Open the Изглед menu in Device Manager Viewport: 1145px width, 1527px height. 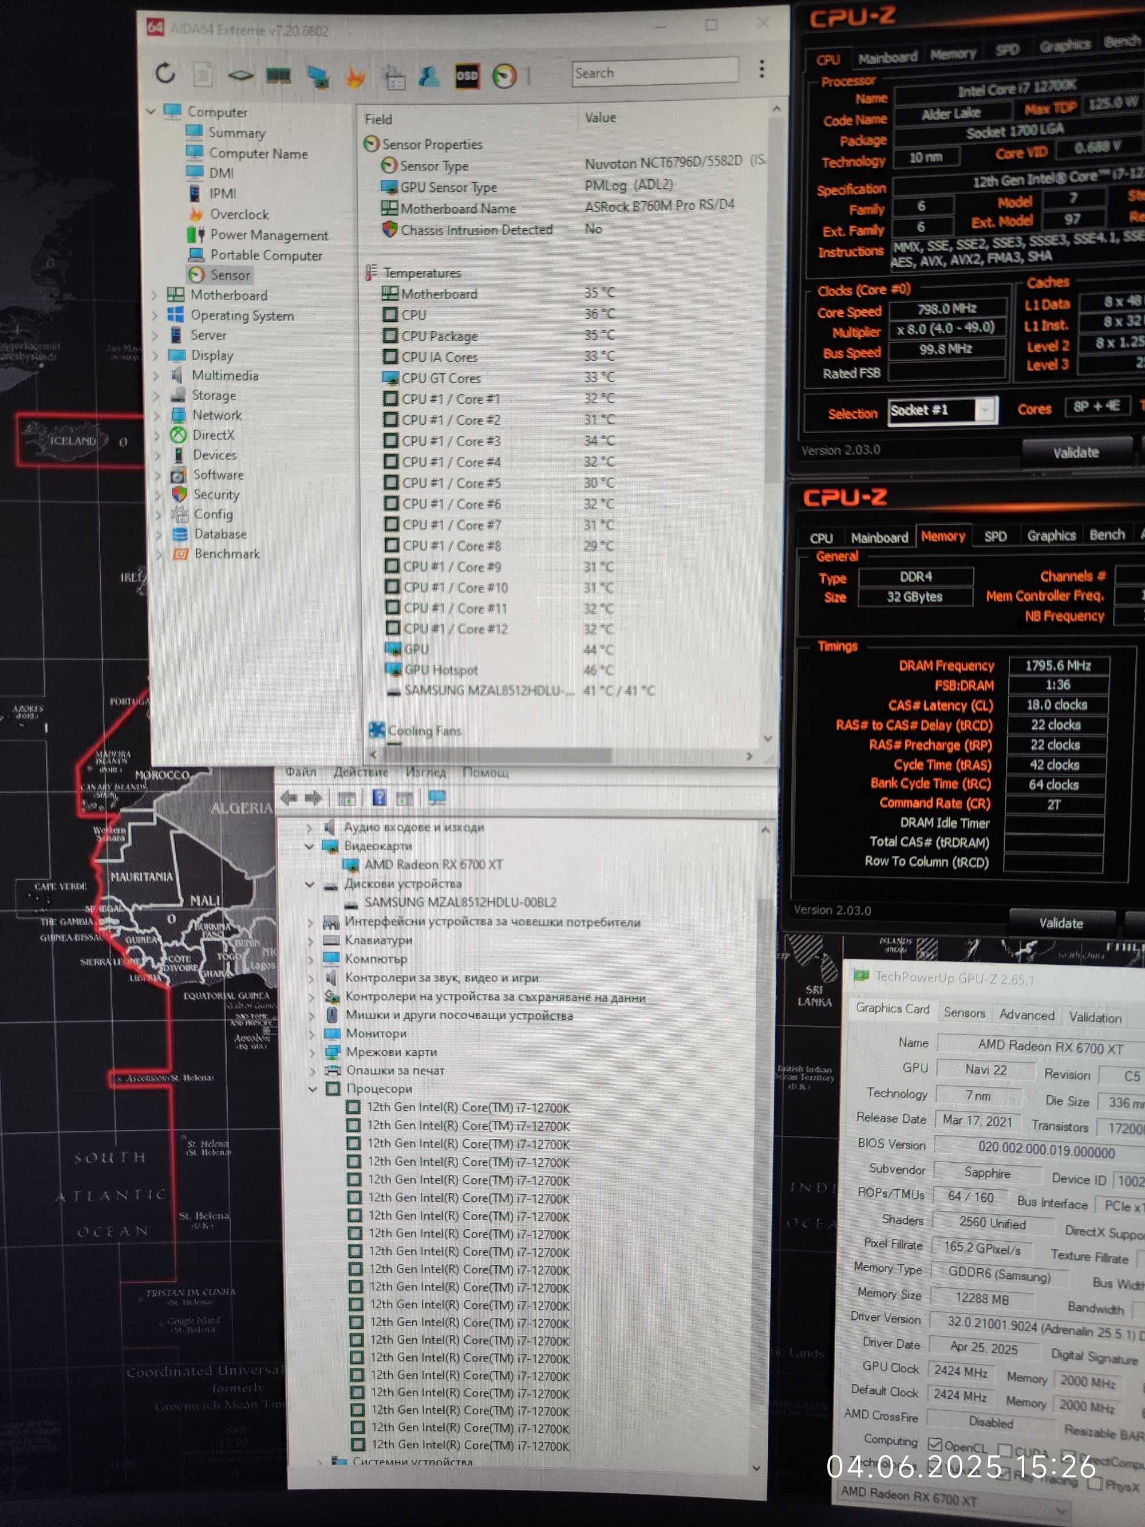426,772
